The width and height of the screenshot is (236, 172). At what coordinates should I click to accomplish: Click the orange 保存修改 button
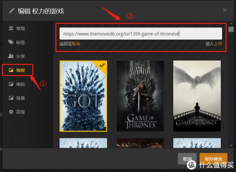[213, 159]
